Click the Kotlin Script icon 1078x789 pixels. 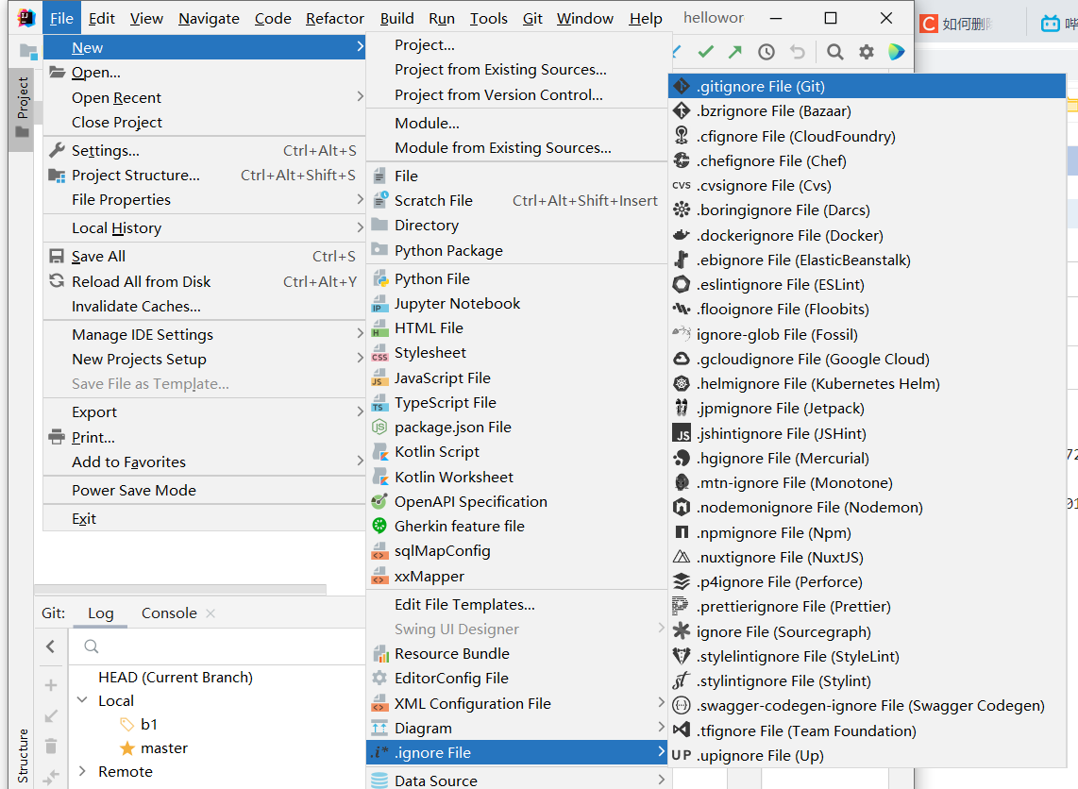click(380, 452)
